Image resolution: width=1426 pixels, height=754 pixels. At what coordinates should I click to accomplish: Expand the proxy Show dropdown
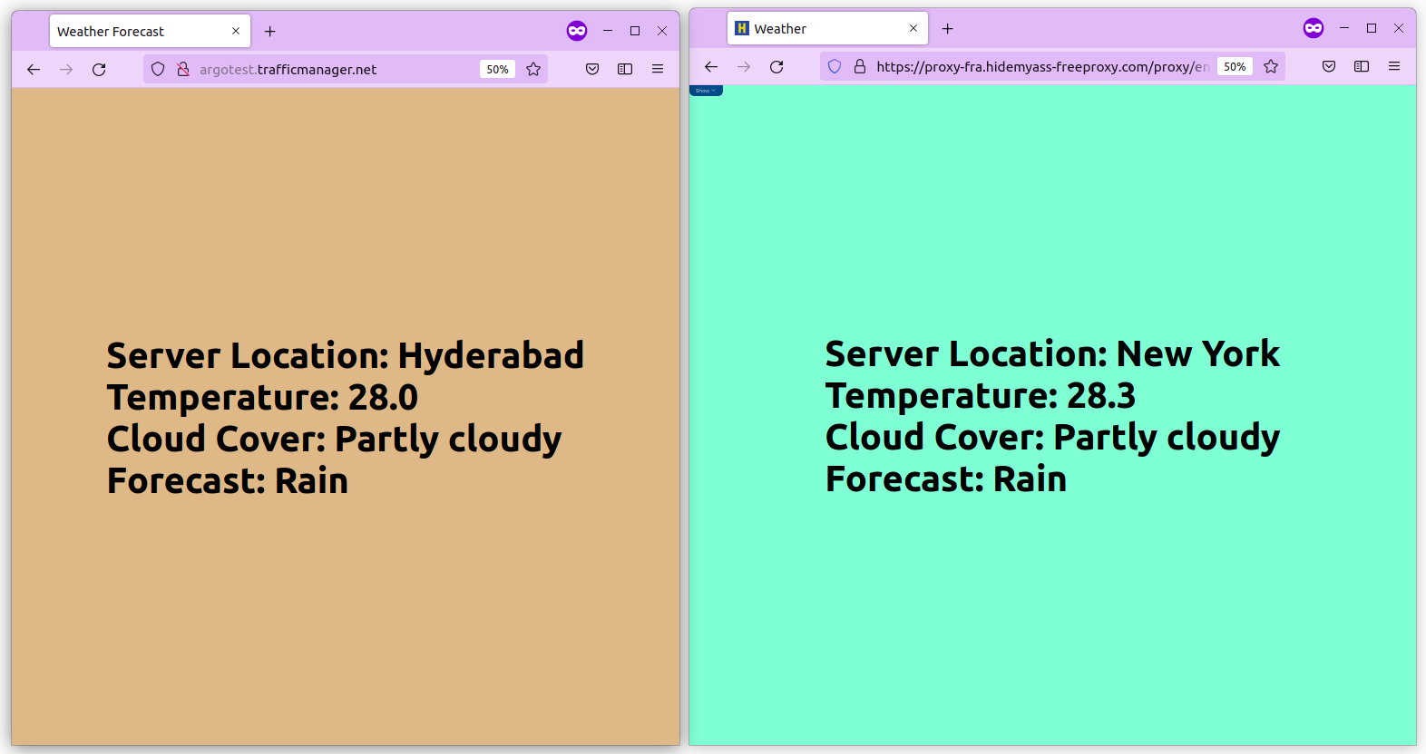click(706, 91)
